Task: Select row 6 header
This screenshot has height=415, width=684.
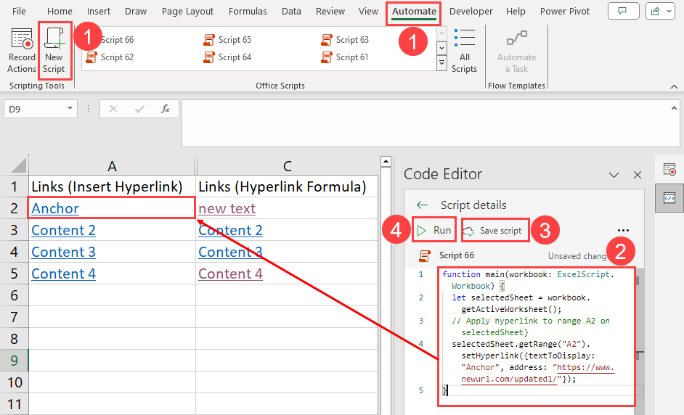Action: [x=14, y=295]
